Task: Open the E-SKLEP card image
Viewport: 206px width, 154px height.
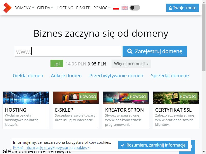Action: pos(76,98)
